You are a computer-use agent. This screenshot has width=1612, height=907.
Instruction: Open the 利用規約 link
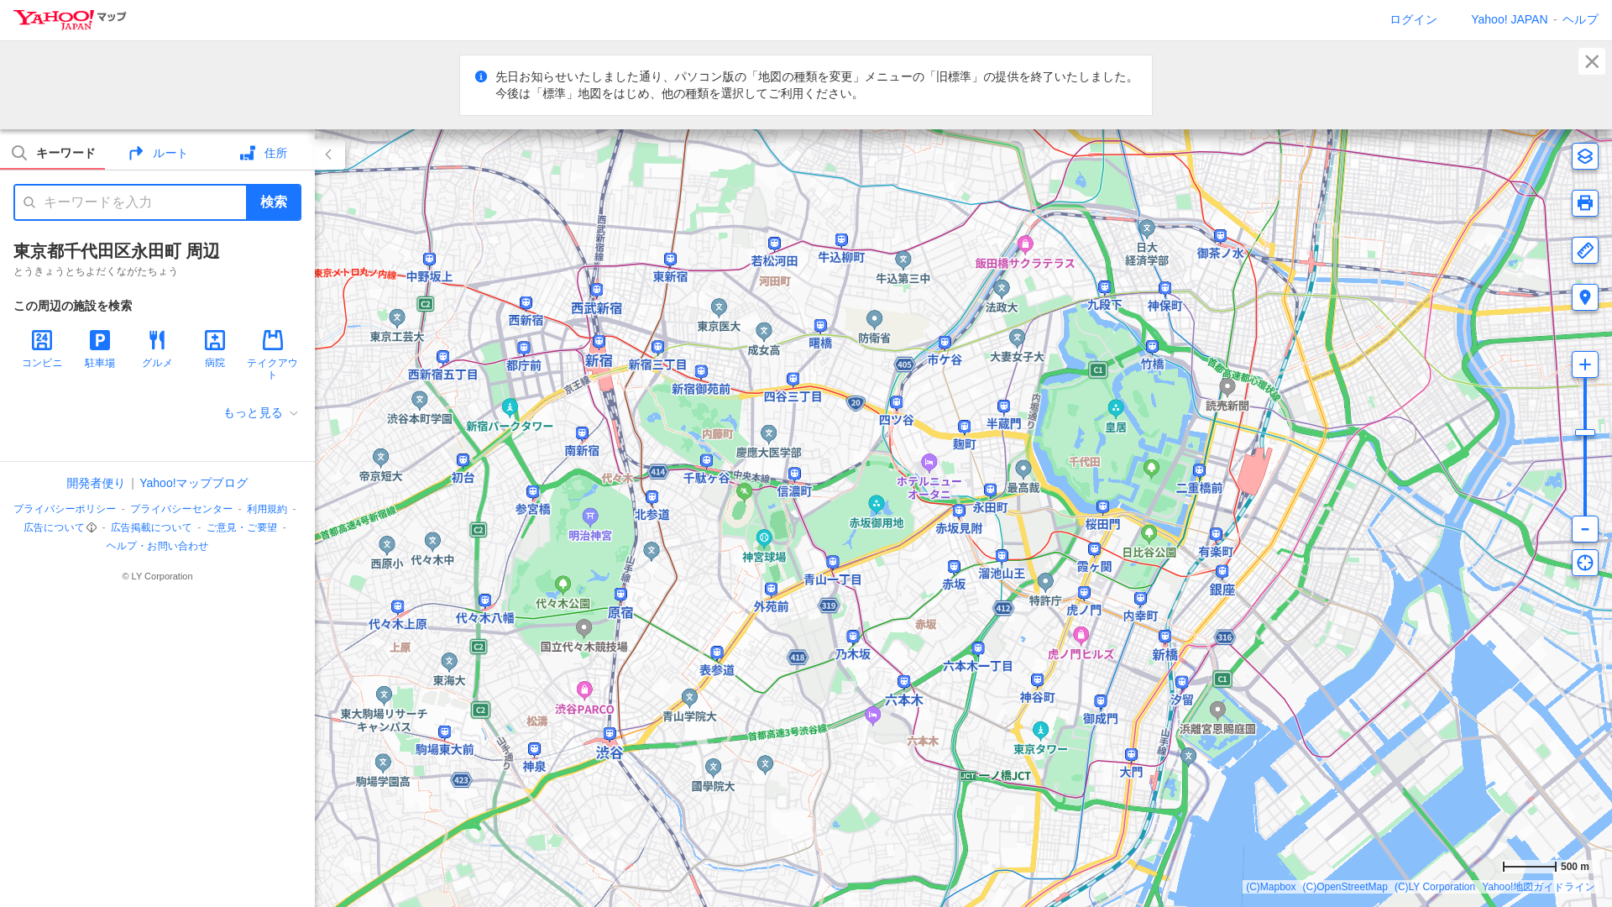click(x=267, y=509)
